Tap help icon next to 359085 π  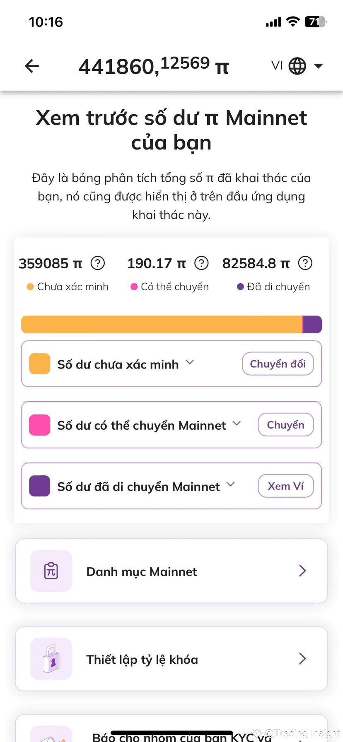click(x=98, y=263)
